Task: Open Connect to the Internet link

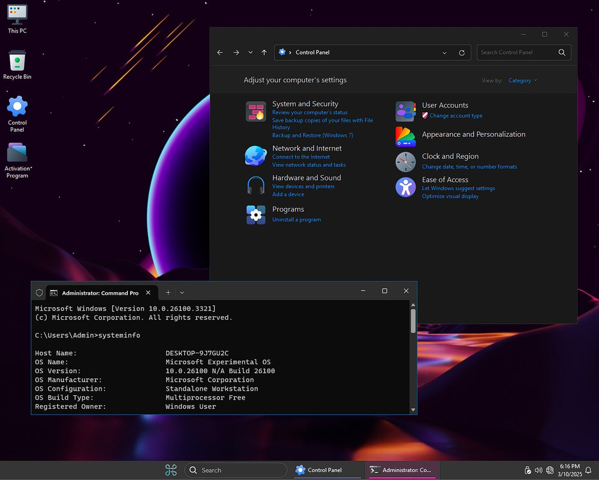Action: point(301,157)
